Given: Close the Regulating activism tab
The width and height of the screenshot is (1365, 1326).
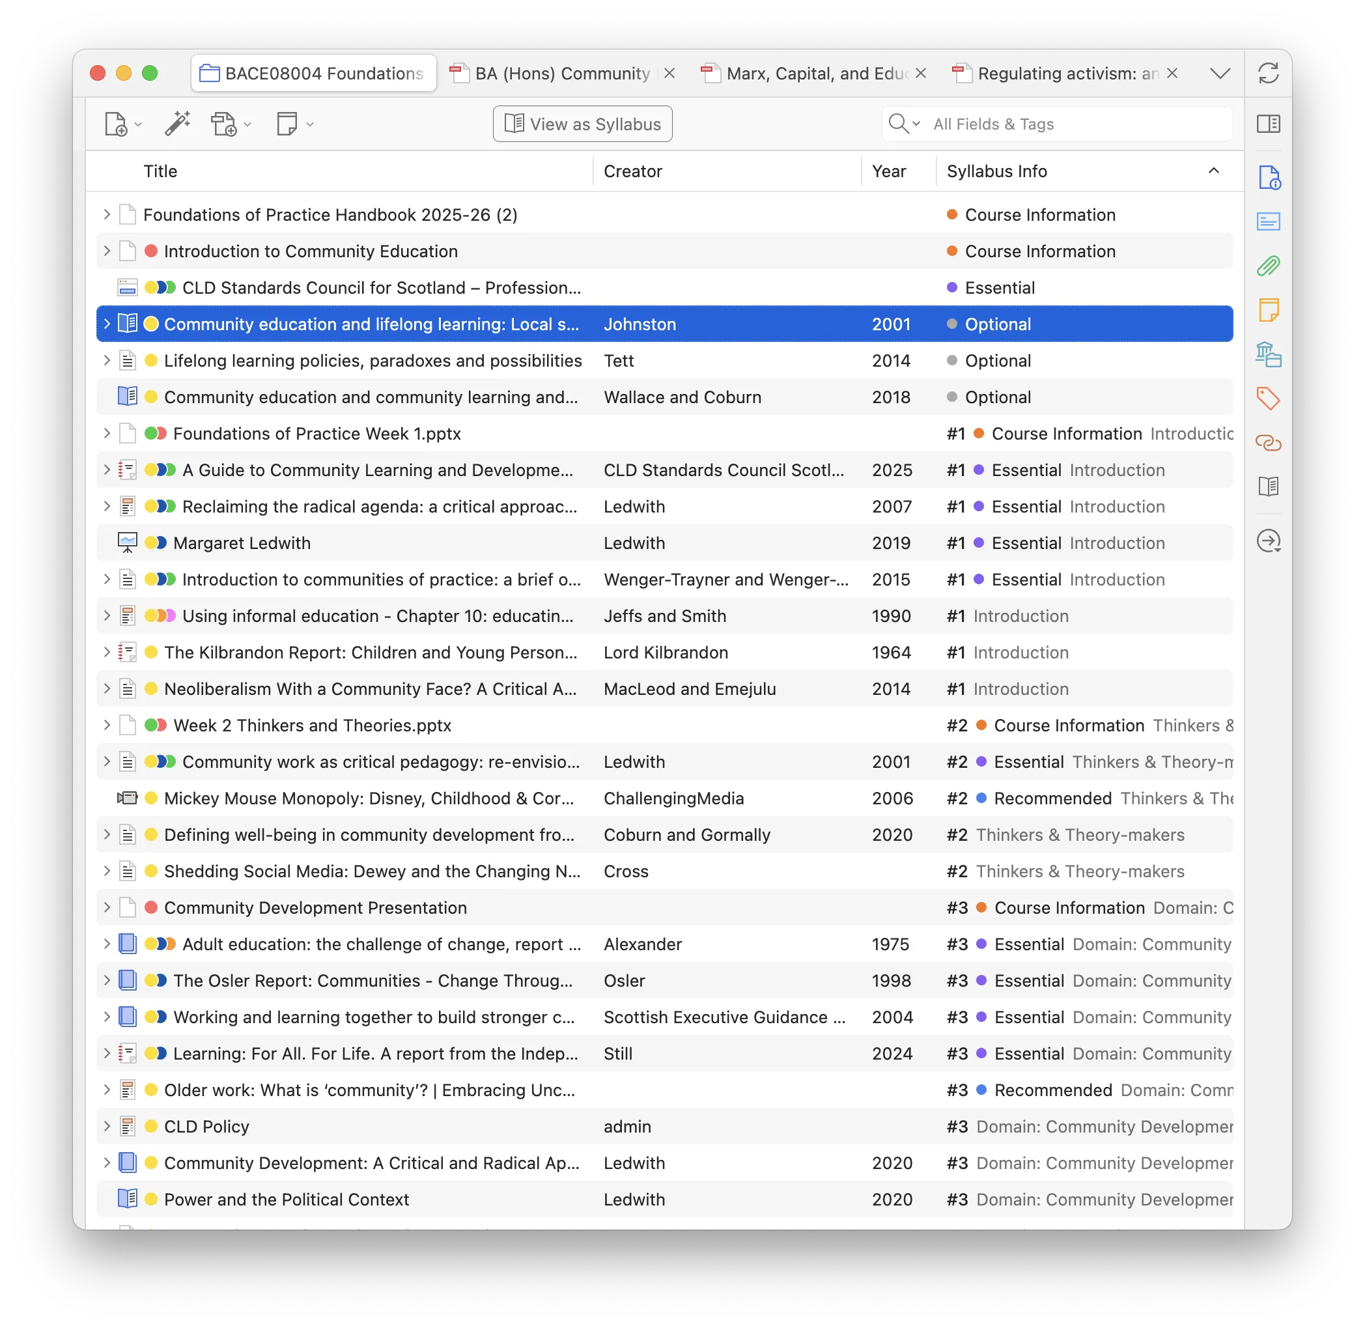Looking at the screenshot, I should 1172,73.
